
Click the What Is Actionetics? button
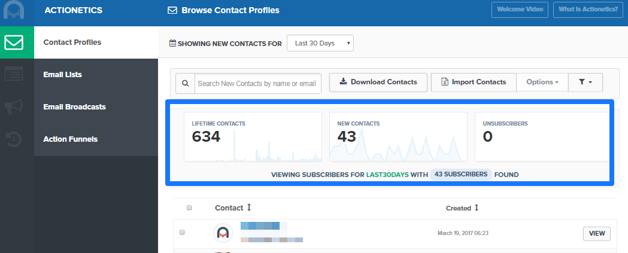point(588,10)
